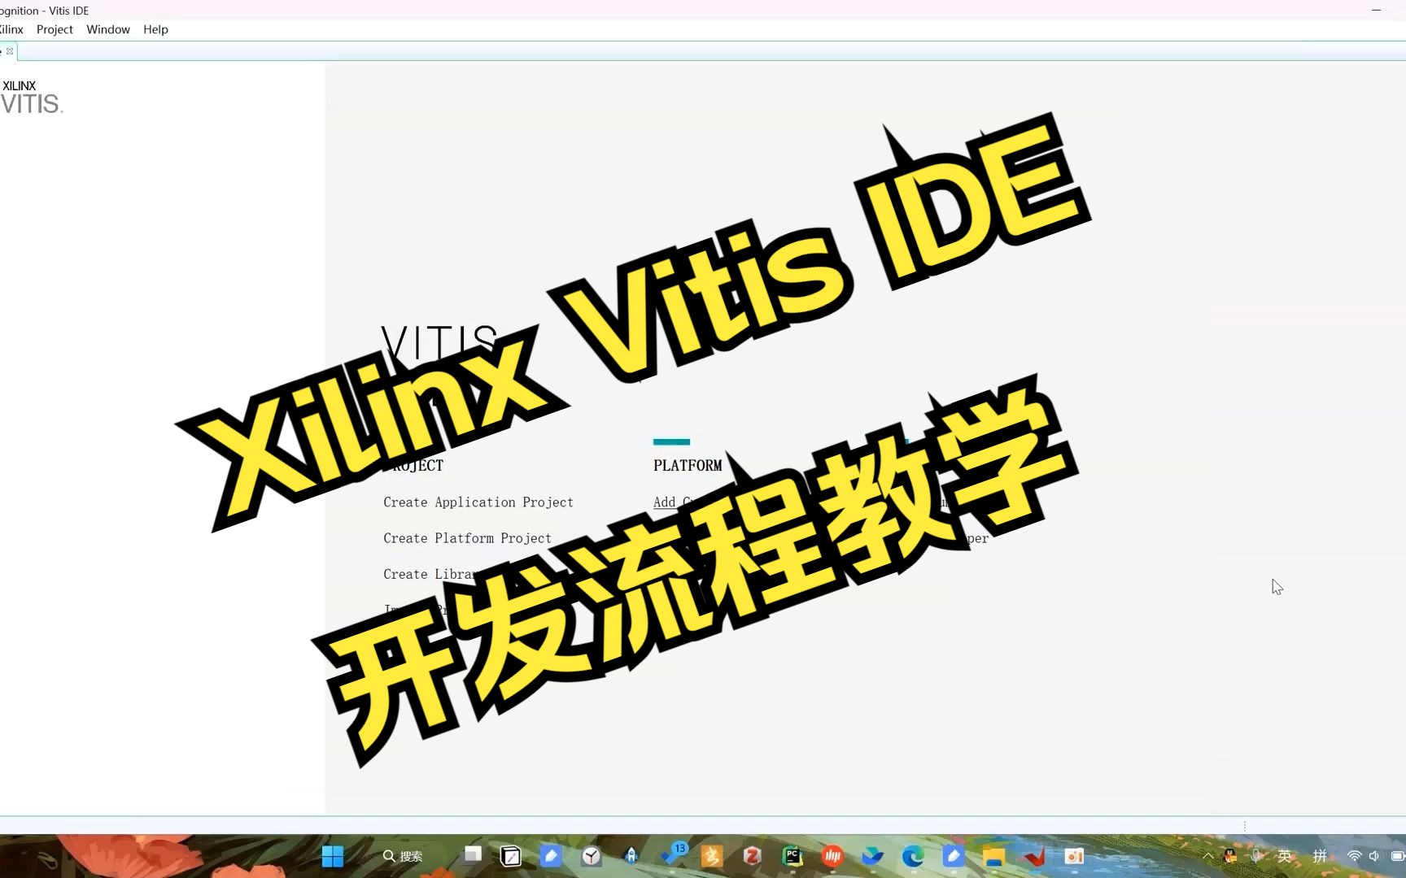This screenshot has height=878, width=1406.
Task: Open the volume control in tray
Action: pyautogui.click(x=1374, y=856)
